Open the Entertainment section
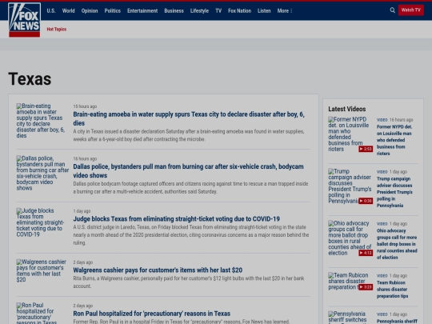The image size is (432, 324). [142, 10]
